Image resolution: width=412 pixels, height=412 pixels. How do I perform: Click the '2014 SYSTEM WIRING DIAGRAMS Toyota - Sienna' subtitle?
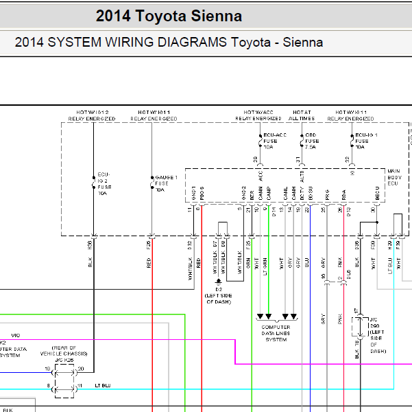coord(169,43)
